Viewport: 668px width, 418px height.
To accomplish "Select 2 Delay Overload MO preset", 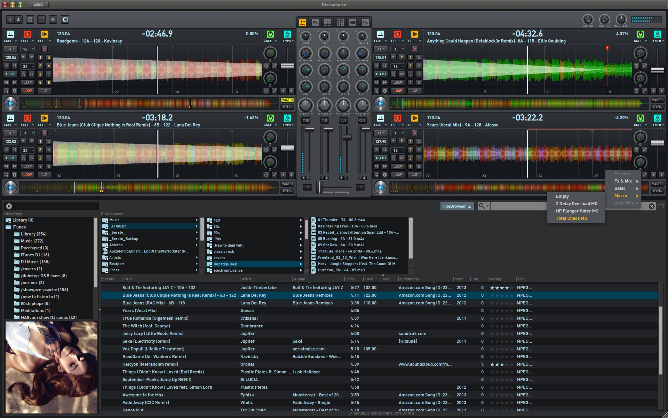I will point(576,204).
